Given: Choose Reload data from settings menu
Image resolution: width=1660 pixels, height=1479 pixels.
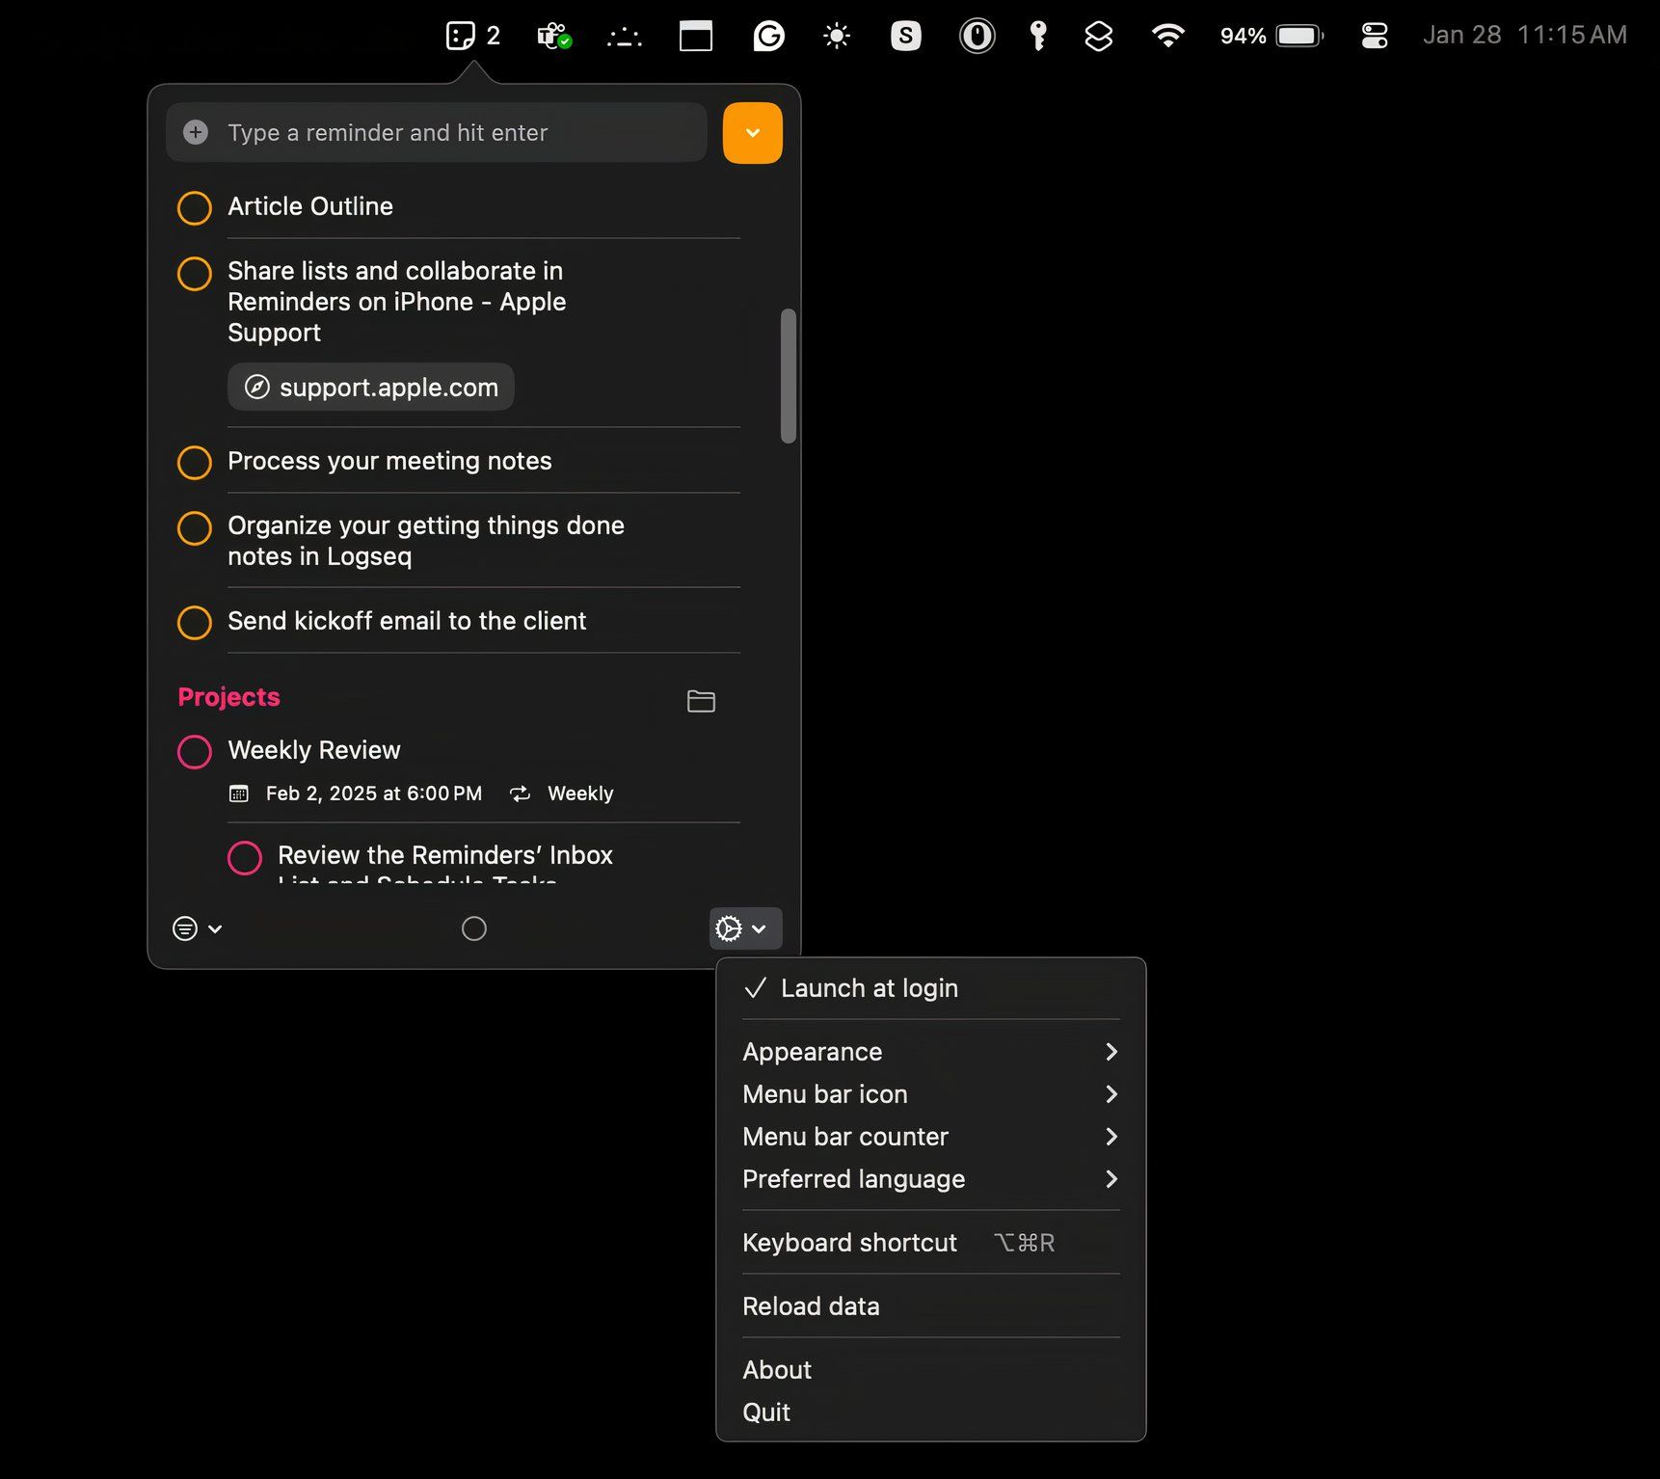Looking at the screenshot, I should click(x=931, y=1306).
